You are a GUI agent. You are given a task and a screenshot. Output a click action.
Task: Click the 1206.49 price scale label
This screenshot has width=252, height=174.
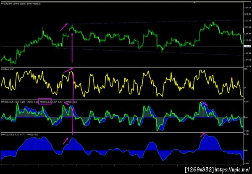(x=247, y=34)
